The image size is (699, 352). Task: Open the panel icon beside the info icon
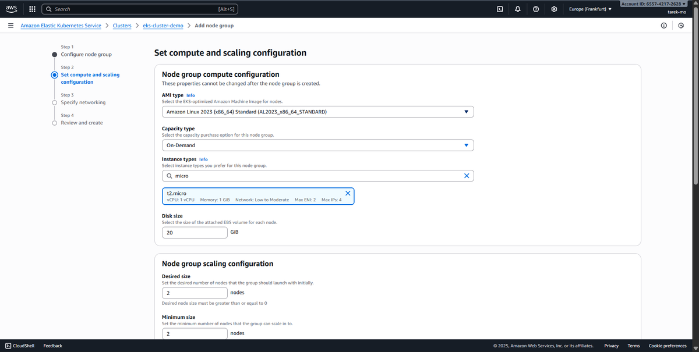click(681, 26)
